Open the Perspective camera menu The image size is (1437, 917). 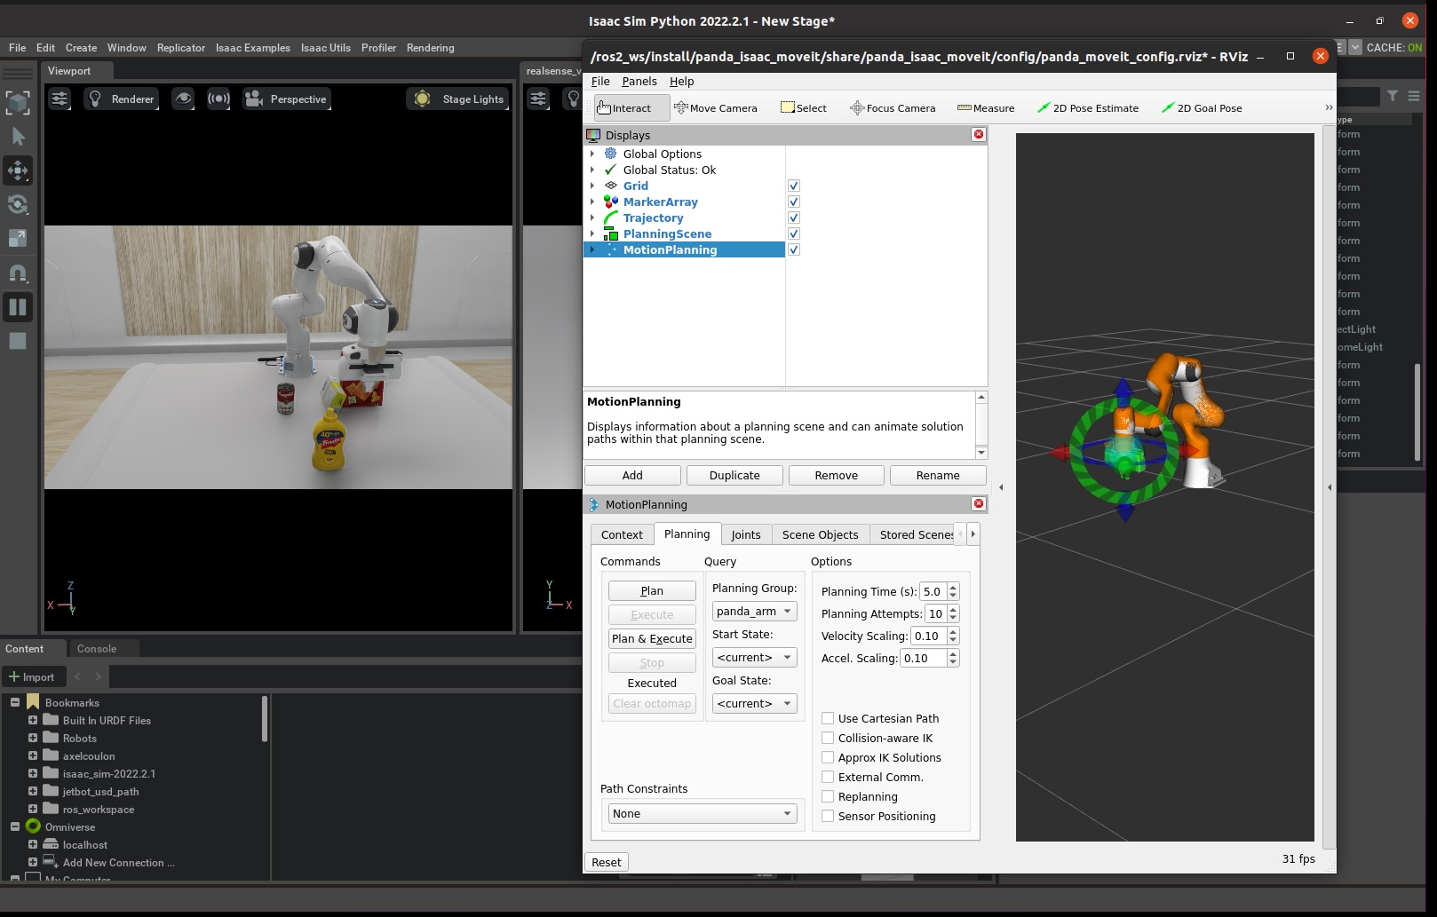click(286, 99)
